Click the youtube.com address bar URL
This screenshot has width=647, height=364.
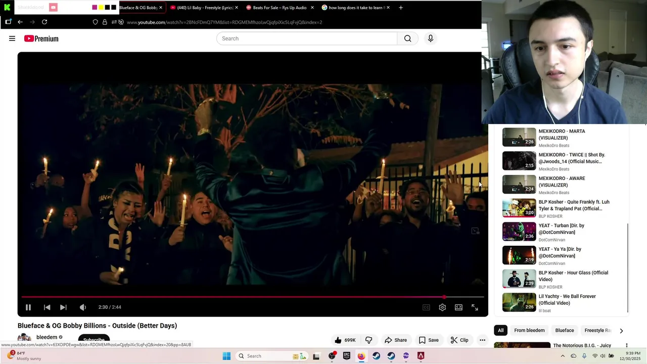tap(224, 22)
